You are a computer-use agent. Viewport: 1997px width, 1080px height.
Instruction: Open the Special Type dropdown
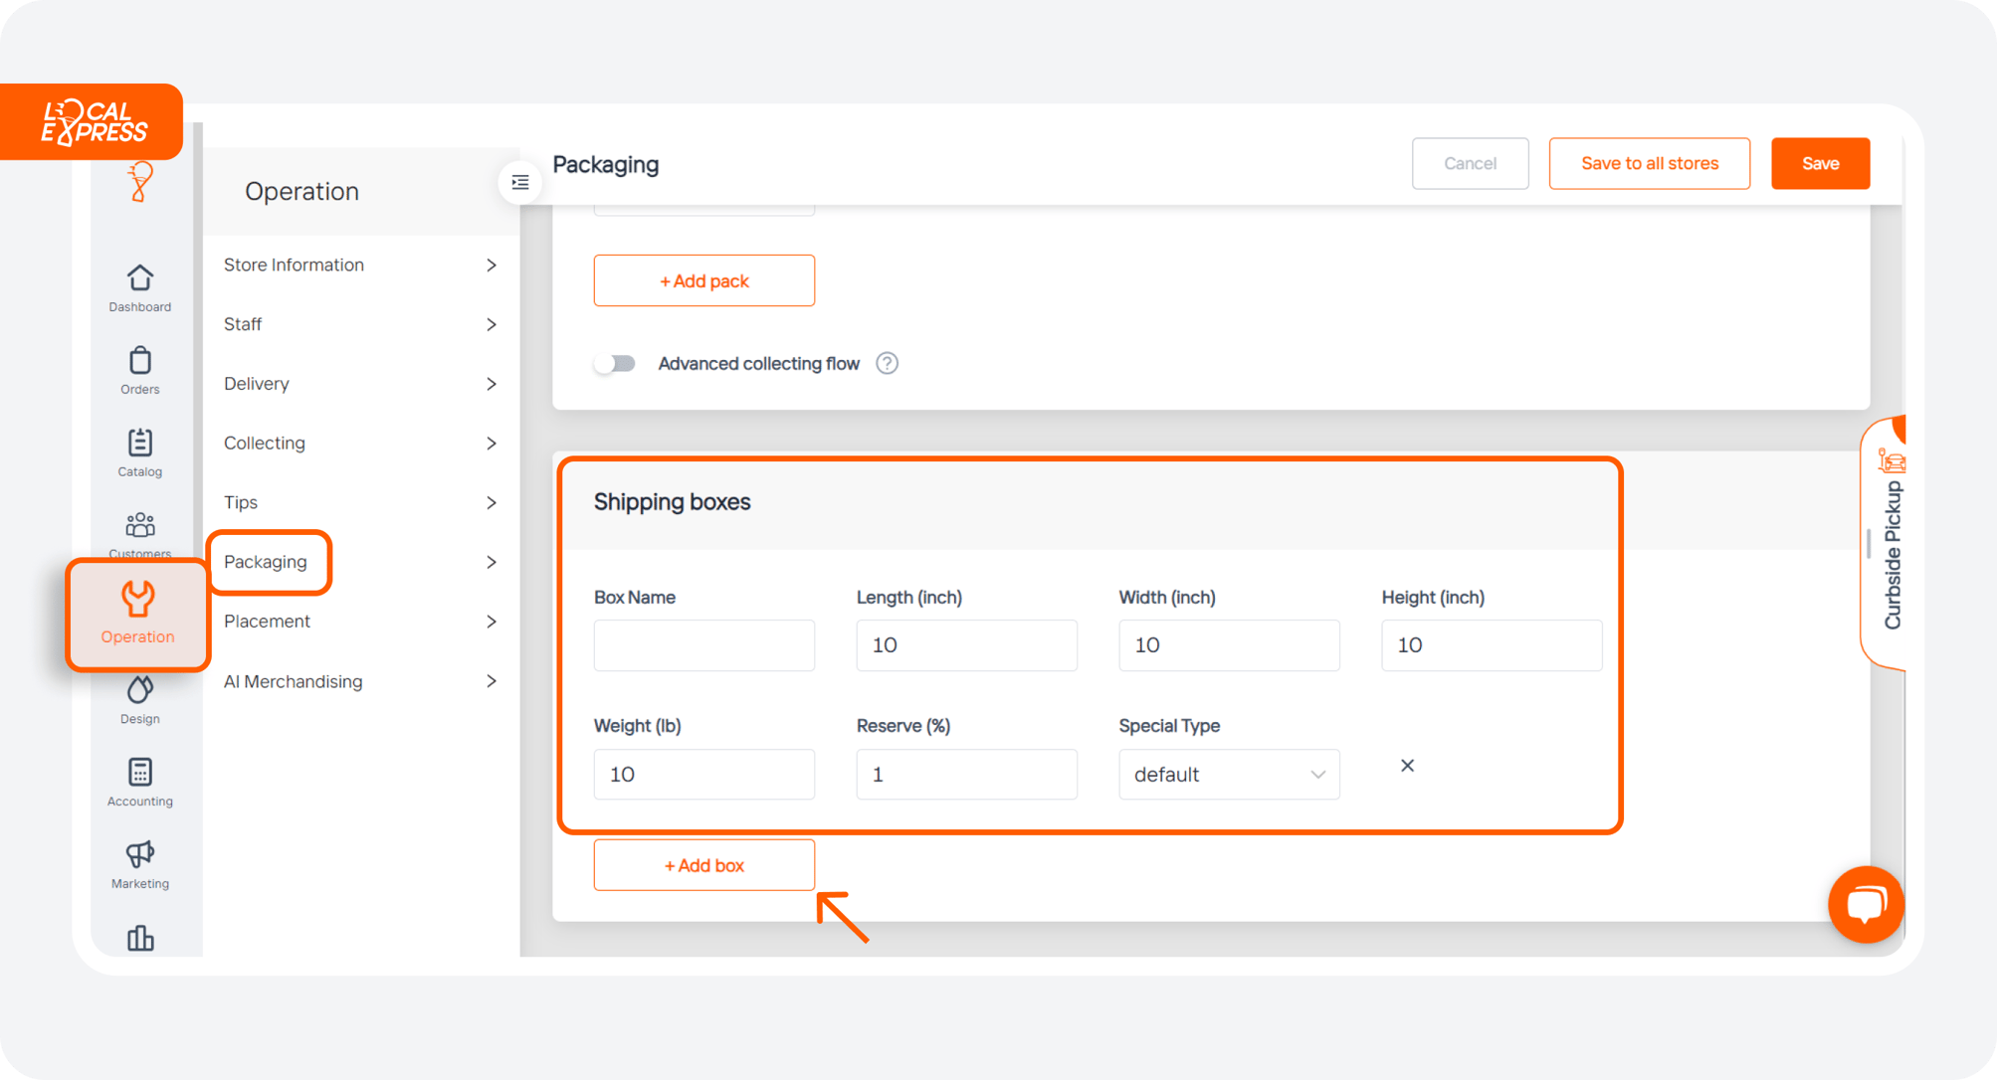[x=1229, y=774]
